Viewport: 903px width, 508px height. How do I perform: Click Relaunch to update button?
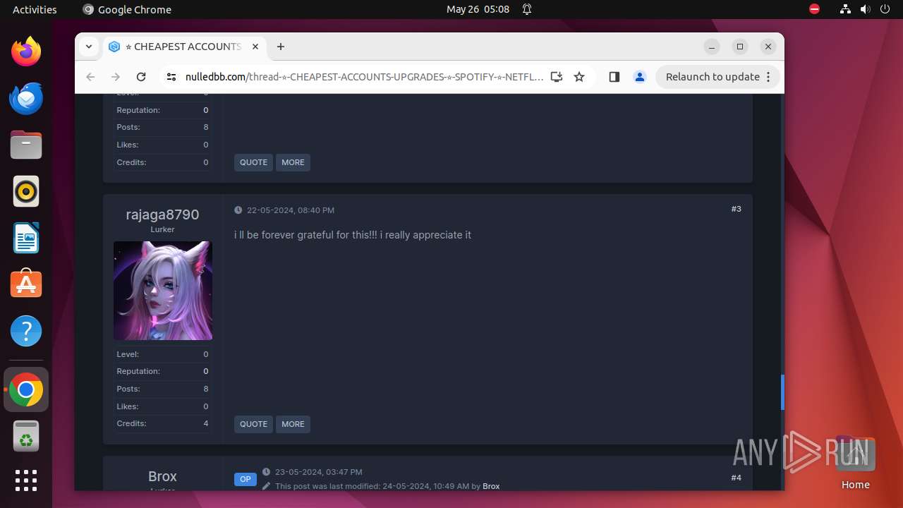[717, 77]
